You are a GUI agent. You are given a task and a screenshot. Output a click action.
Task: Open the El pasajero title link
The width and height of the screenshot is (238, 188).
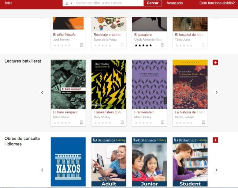143,35
